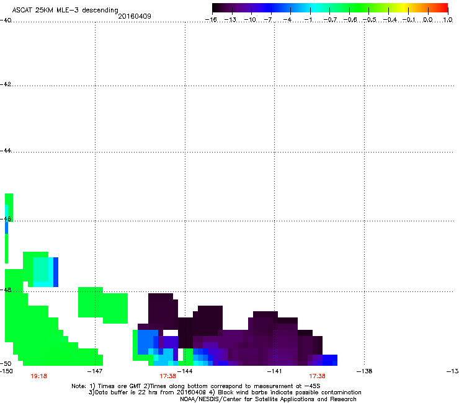Click the -48 latitude axis label
Viewport: 459px width, 403px height.
(x=6, y=290)
